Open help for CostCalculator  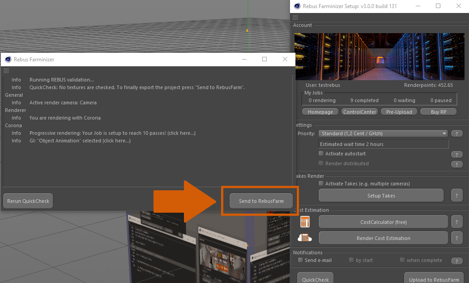(x=457, y=222)
